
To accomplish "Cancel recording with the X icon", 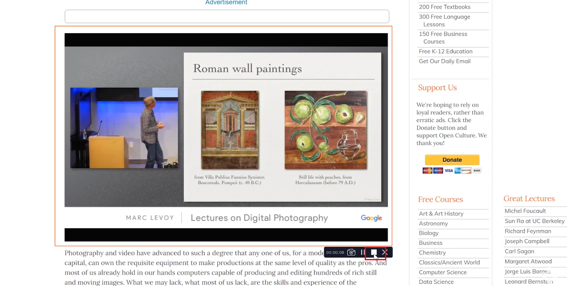I will [x=385, y=252].
